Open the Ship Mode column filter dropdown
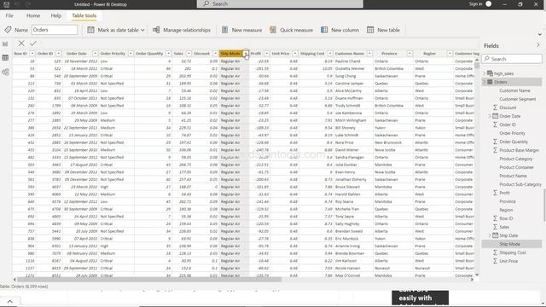The height and width of the screenshot is (307, 546). [246, 54]
